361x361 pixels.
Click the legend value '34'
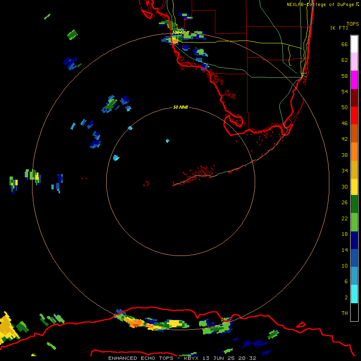point(345,170)
